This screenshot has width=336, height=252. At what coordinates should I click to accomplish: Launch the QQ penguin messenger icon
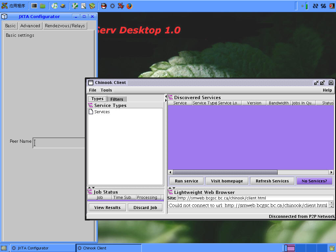104,6
